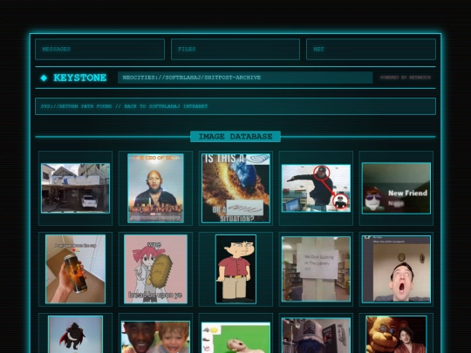
Task: Open the red-circled dancing man thumbnail
Action: tap(316, 188)
